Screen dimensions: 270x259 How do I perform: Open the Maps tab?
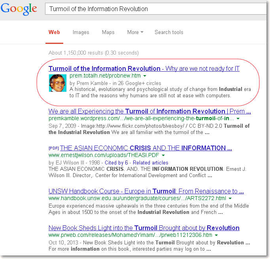coord(108,32)
